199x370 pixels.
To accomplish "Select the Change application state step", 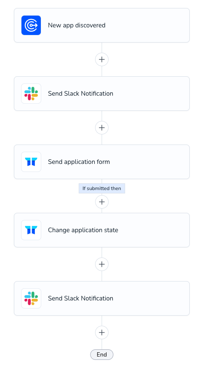I will [x=102, y=230].
